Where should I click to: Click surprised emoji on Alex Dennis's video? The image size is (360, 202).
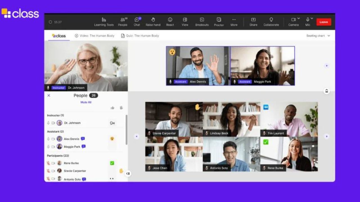click(x=172, y=52)
